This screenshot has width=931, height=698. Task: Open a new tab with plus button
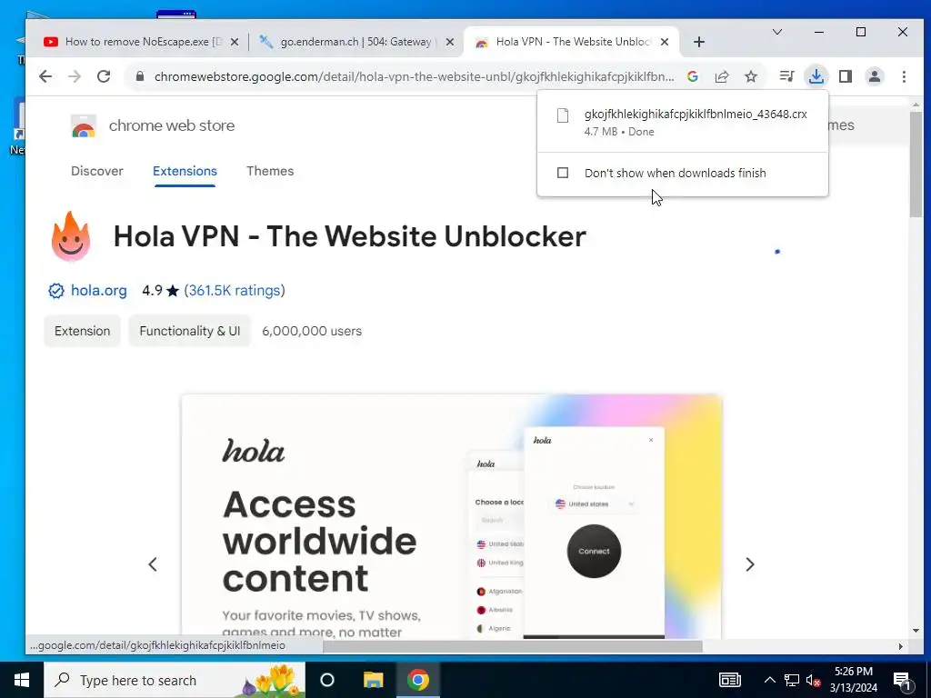coord(699,42)
